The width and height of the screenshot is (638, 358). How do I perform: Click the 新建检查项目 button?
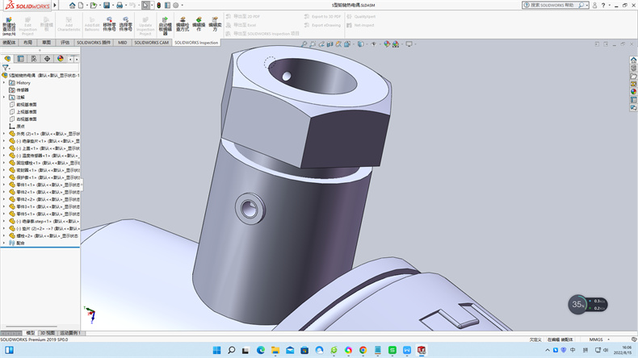[x=8, y=26]
